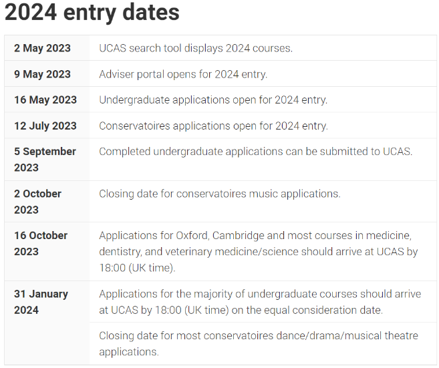Screen dimensions: 439x368
Task: Click the '2024 entry dates' heading
Action: 92,13
